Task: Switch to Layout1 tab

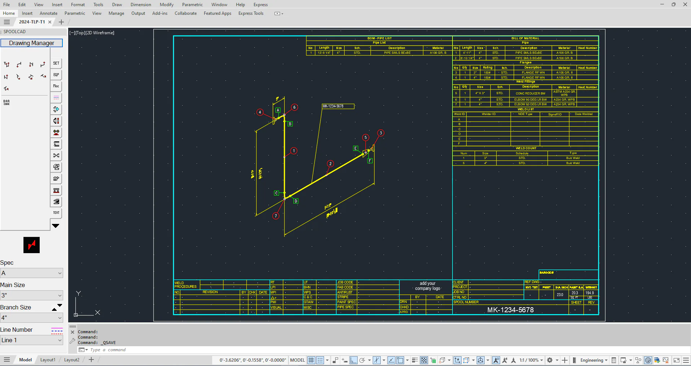Action: (x=48, y=360)
